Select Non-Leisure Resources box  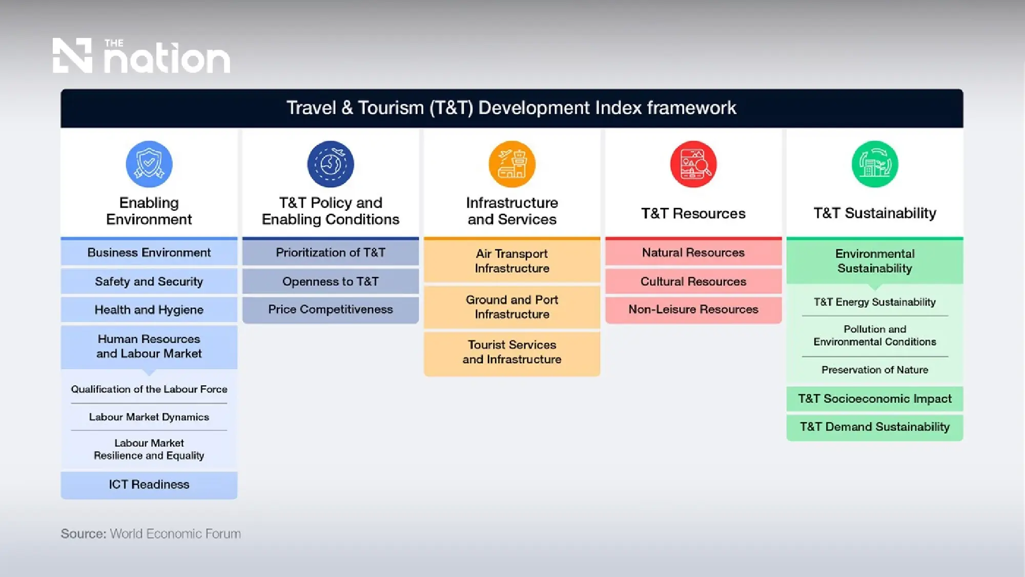693,310
